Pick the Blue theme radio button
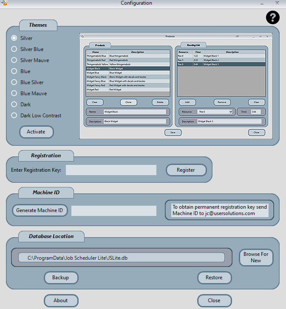286x309 pixels. [x=14, y=71]
